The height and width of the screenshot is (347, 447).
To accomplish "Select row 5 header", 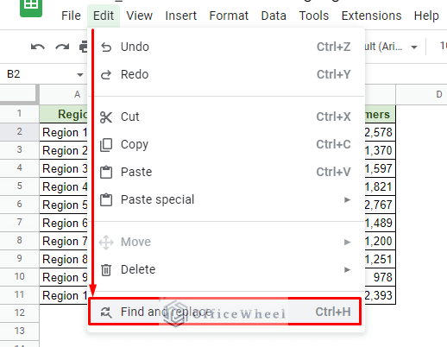I will (x=19, y=186).
